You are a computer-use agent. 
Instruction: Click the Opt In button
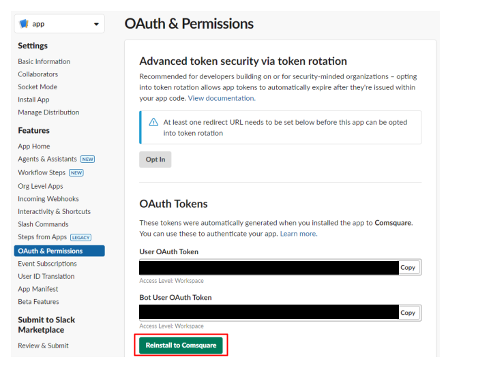155,159
